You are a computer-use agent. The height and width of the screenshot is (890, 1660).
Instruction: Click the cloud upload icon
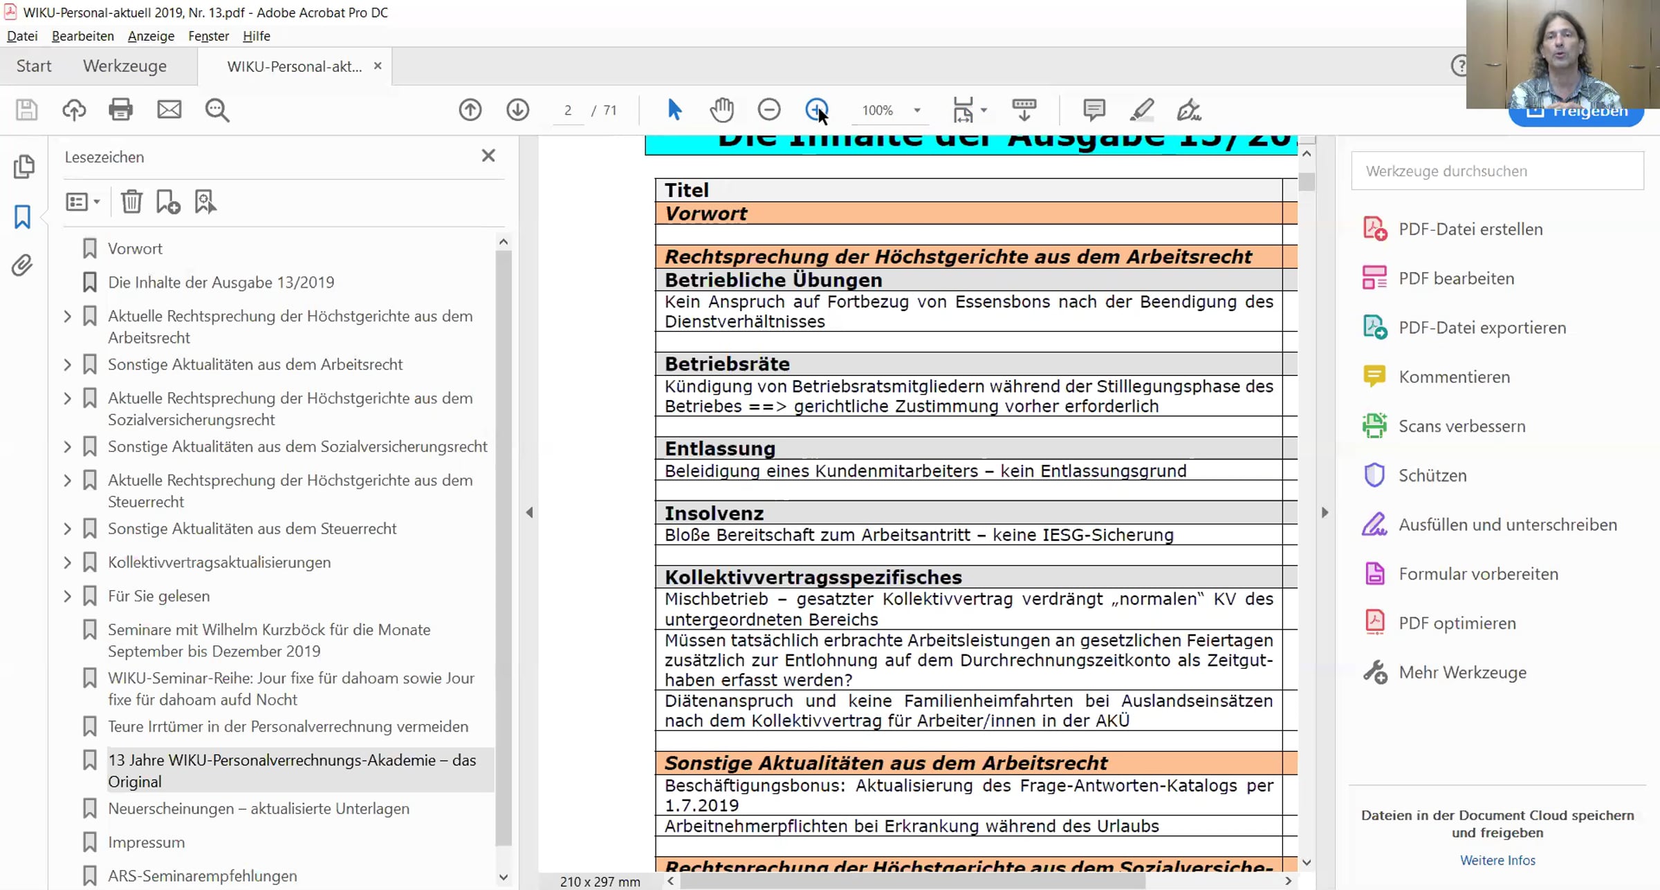pyautogui.click(x=74, y=110)
